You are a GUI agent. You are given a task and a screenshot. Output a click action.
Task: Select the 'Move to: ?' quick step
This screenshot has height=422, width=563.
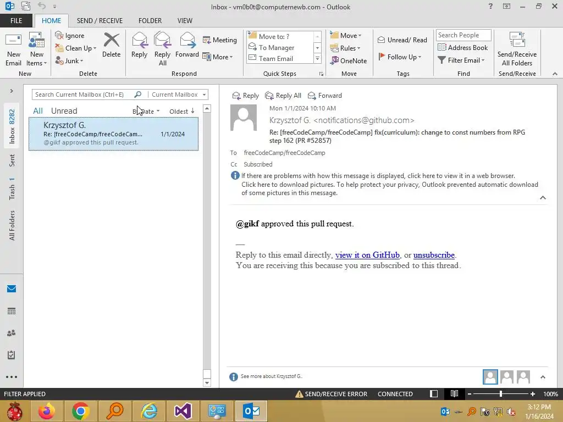(x=280, y=36)
